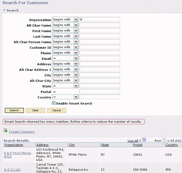
Task: Click the Customer ID text field
Action: [100, 47]
